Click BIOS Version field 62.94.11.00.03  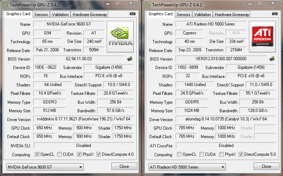79,59
